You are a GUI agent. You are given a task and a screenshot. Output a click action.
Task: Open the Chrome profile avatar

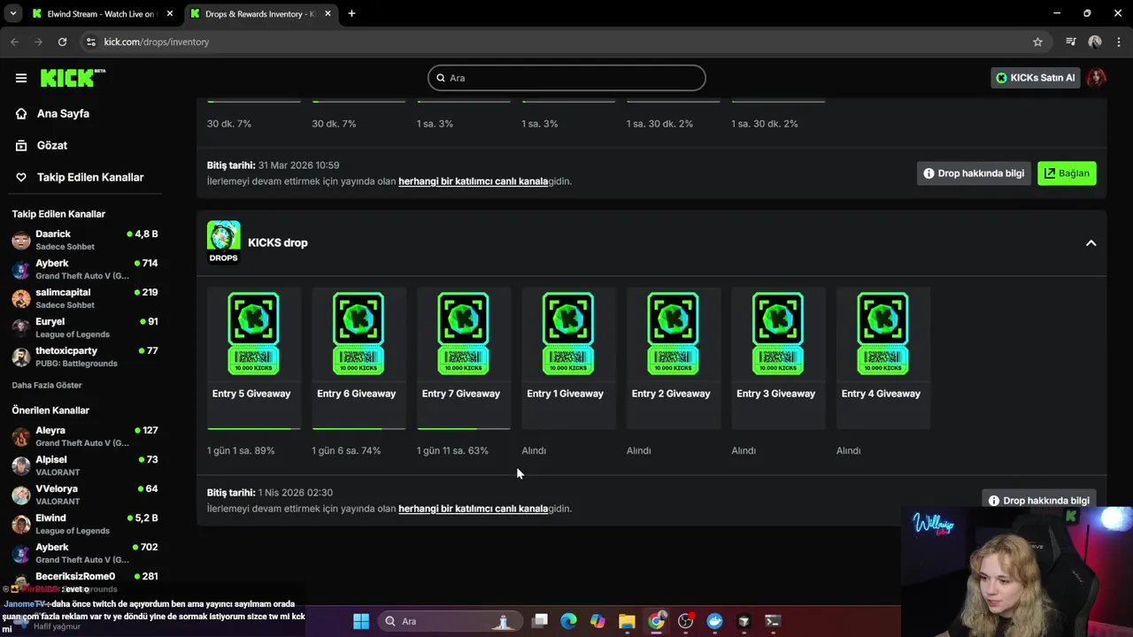pos(1095,42)
